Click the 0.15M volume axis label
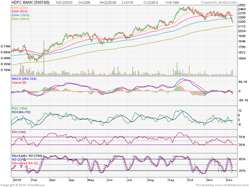 tap(5, 70)
